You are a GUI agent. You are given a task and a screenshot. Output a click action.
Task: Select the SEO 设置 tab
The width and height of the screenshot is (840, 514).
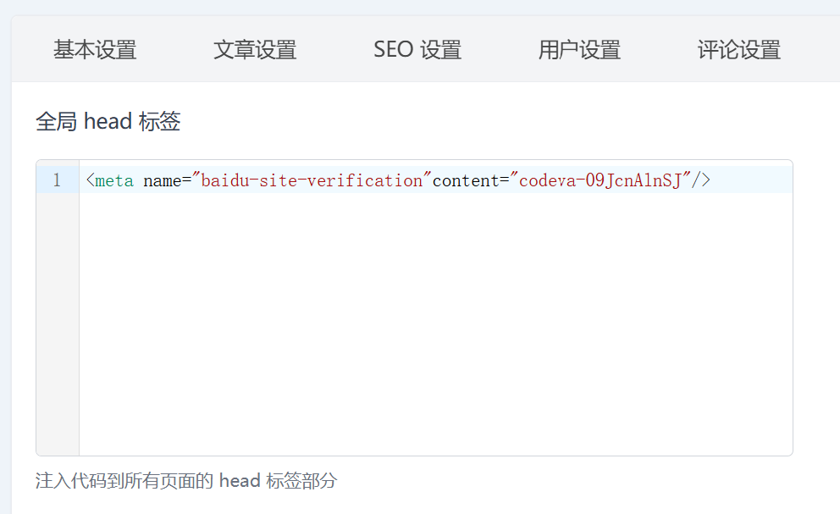coord(417,50)
